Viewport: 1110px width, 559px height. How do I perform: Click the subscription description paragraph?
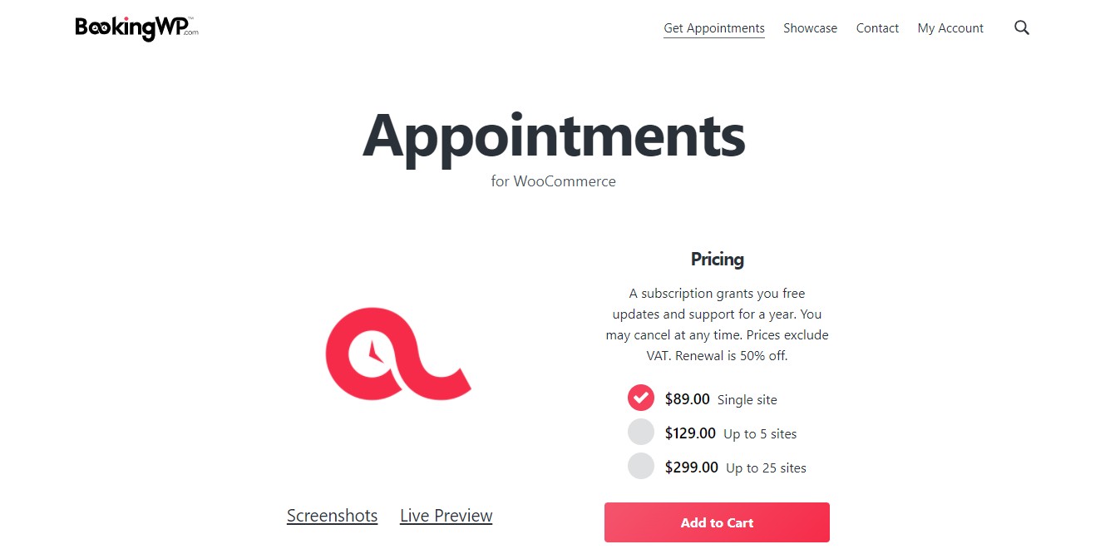point(717,324)
